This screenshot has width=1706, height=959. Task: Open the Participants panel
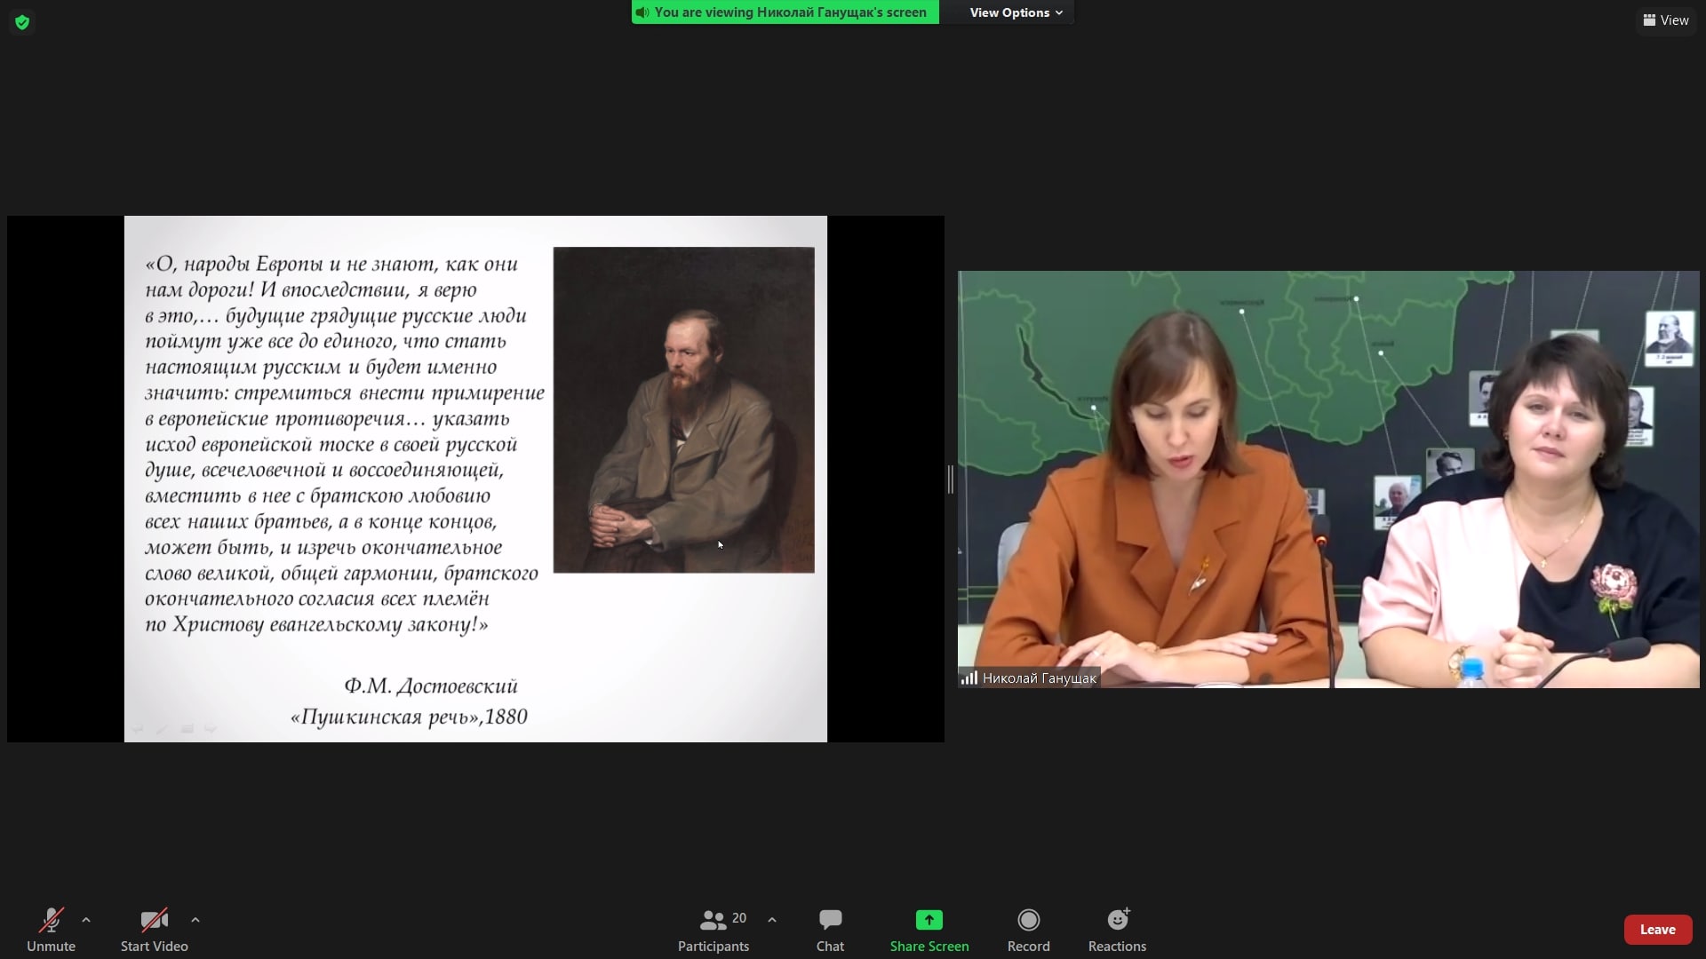tap(713, 929)
